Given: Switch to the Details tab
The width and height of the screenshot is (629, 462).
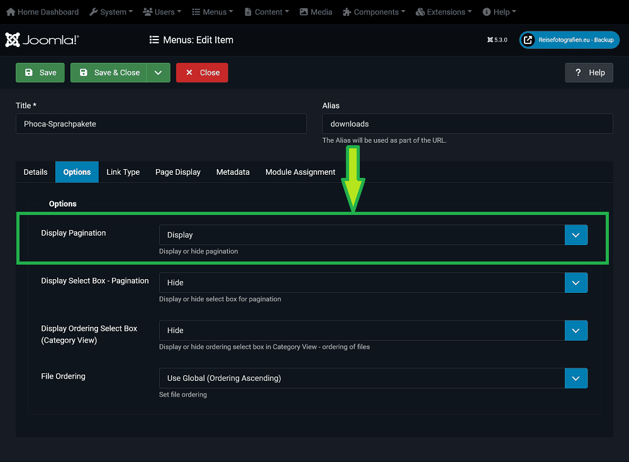Looking at the screenshot, I should [x=35, y=172].
